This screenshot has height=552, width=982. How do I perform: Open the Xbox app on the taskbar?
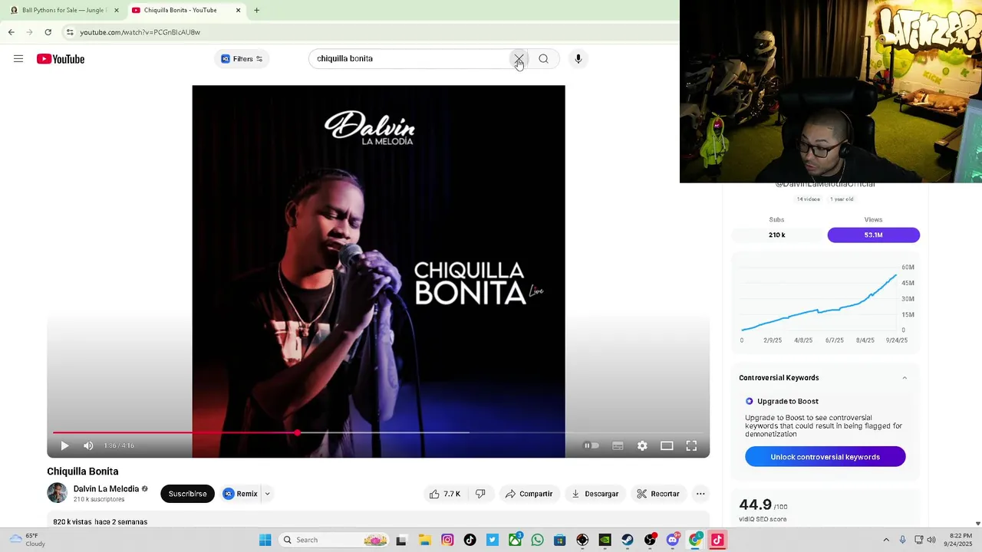tap(515, 540)
